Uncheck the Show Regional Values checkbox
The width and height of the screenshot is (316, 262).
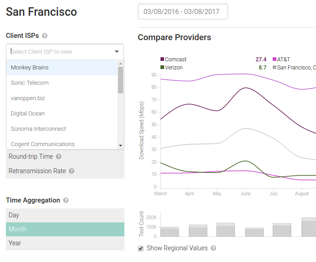[141, 248]
